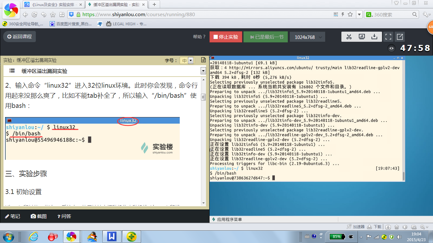Click the scissors clipboard icon in lab toolbar
Image resolution: width=433 pixels, height=243 pixels.
click(349, 37)
